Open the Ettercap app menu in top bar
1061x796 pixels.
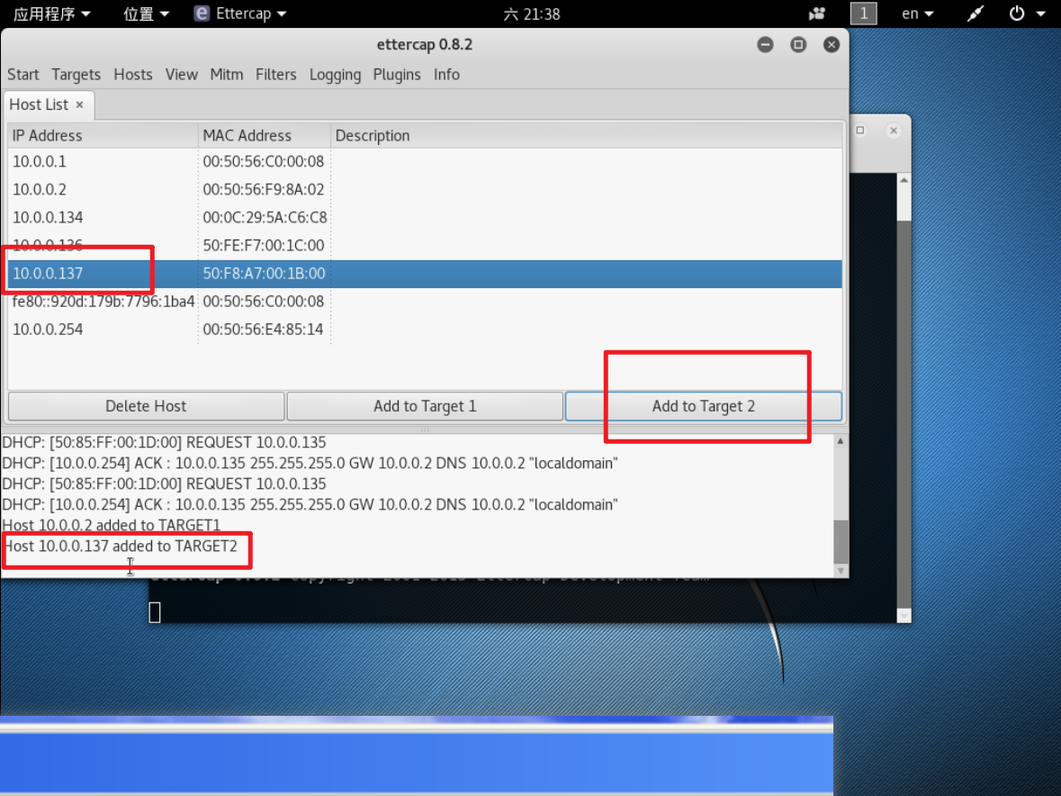240,14
